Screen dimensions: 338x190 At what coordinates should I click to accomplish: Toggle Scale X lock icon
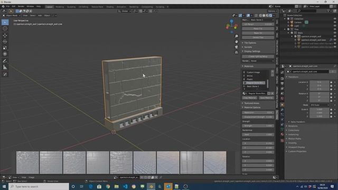click(x=331, y=109)
